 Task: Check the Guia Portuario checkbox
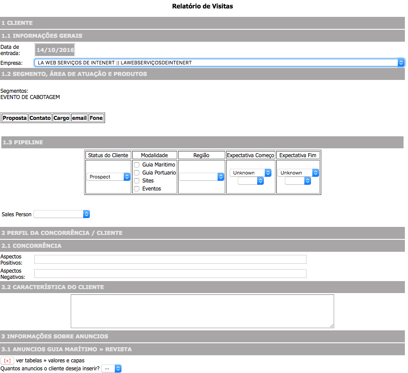(137, 173)
